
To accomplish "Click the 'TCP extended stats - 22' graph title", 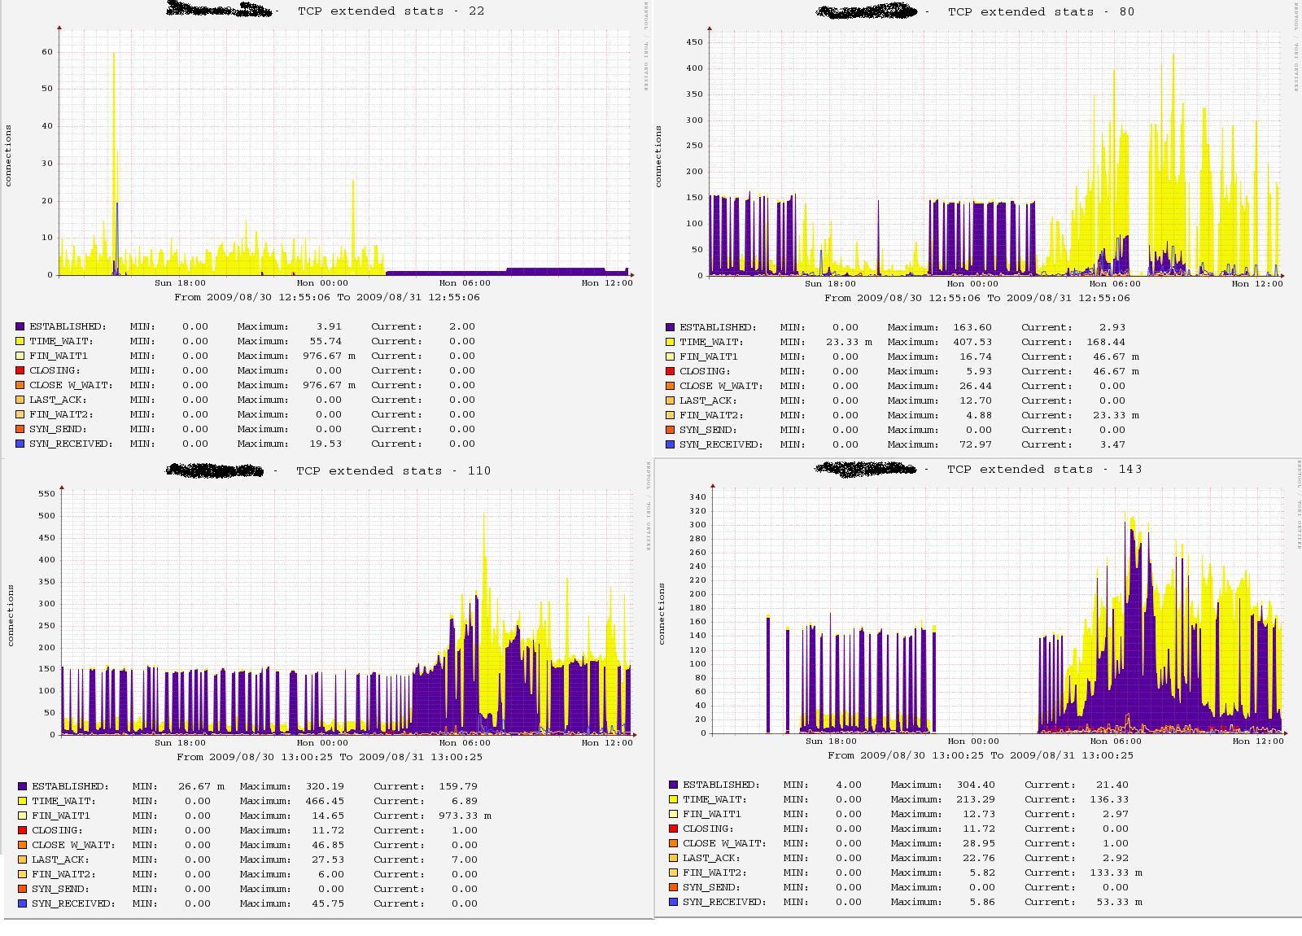I will [391, 11].
